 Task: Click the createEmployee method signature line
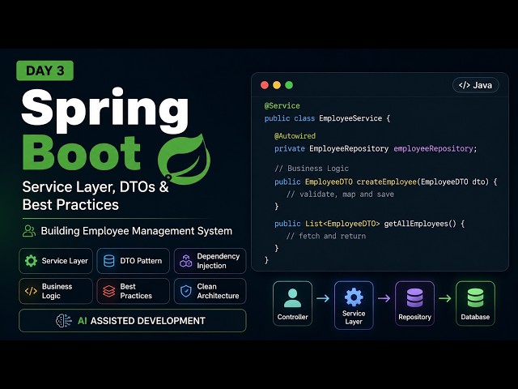pyautogui.click(x=386, y=182)
